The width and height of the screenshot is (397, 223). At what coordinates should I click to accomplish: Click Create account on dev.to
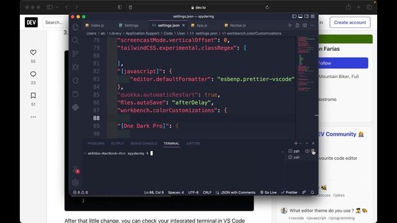[x=350, y=22]
